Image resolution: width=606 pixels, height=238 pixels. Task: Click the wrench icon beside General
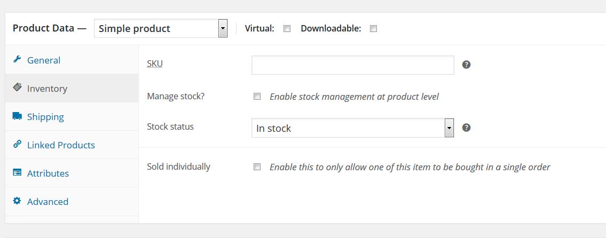17,60
